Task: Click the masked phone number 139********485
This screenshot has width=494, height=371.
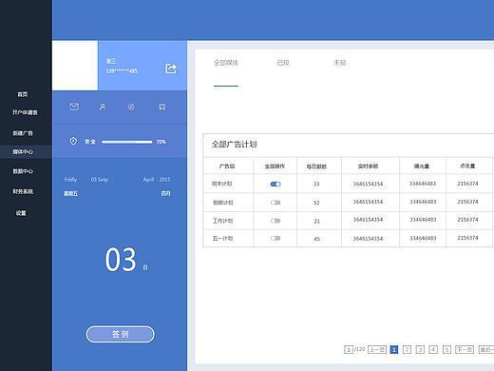Action: (x=122, y=70)
